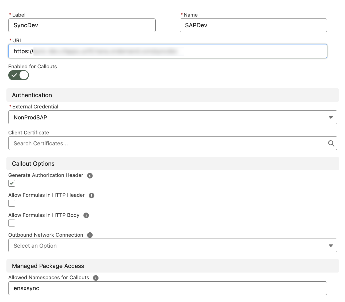Show info tooltip for Allow Formulas in HTTP Header
Screen dimensions: 345x302
[x=91, y=195]
